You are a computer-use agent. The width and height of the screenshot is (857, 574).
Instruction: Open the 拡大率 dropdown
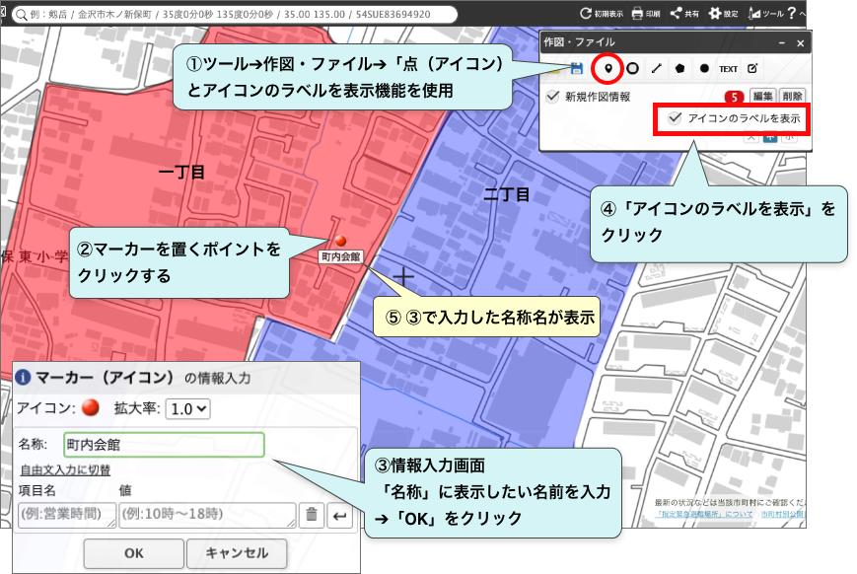(188, 408)
